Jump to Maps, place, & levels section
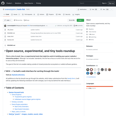 point(18,112)
